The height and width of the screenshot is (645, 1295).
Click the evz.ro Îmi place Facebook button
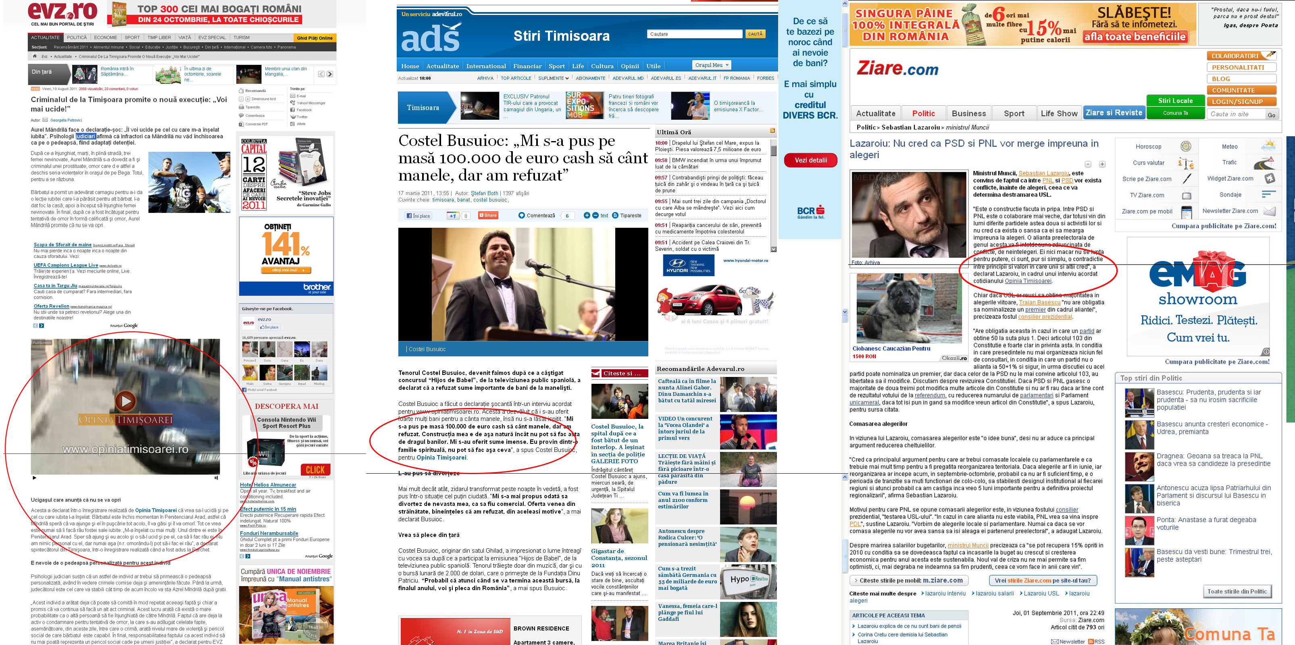(269, 327)
